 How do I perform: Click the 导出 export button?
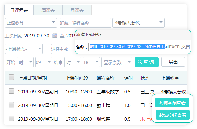coord(173,62)
